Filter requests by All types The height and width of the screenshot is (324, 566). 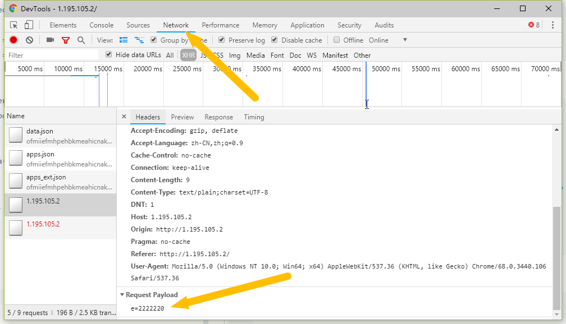[x=170, y=55]
